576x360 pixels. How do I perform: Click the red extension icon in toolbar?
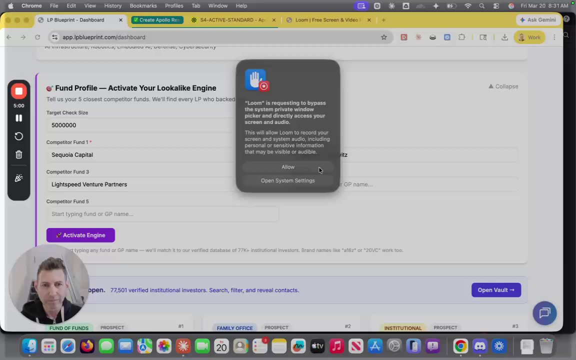click(403, 37)
